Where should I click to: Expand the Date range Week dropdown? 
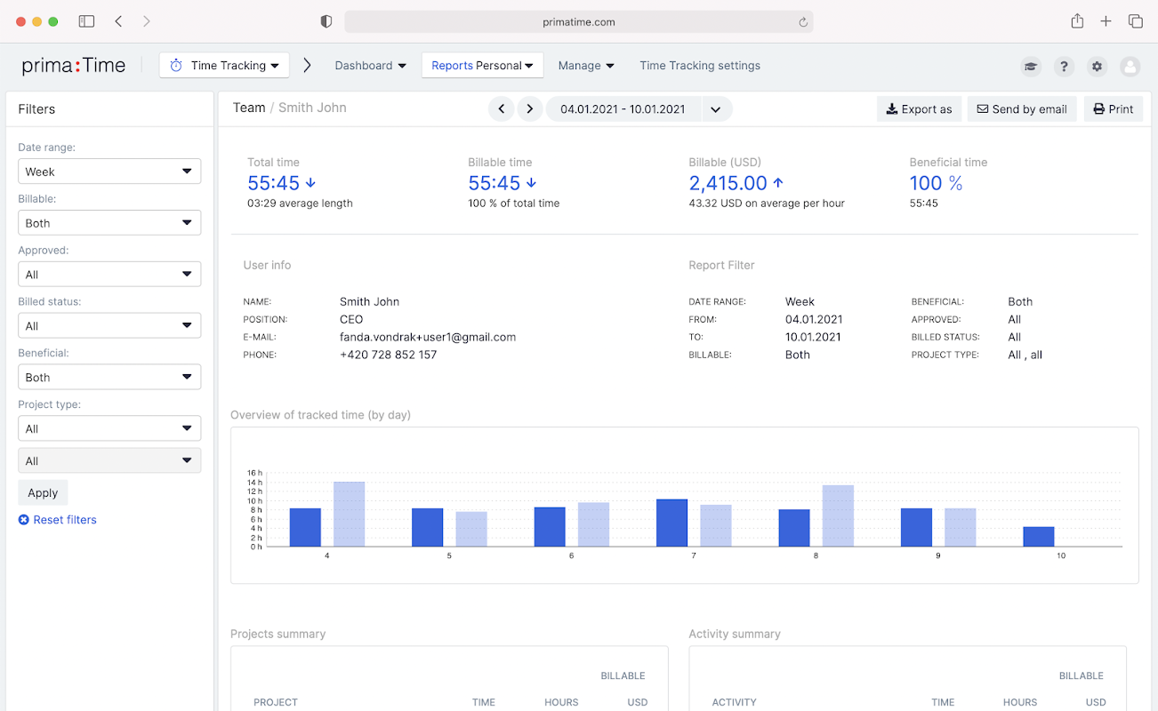tap(109, 172)
